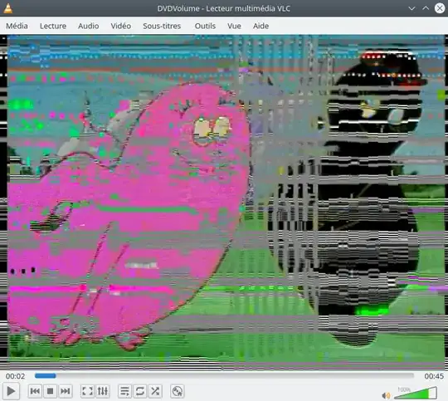The image size is (448, 401).
Task: Open extended settings and effects panel
Action: 103,391
